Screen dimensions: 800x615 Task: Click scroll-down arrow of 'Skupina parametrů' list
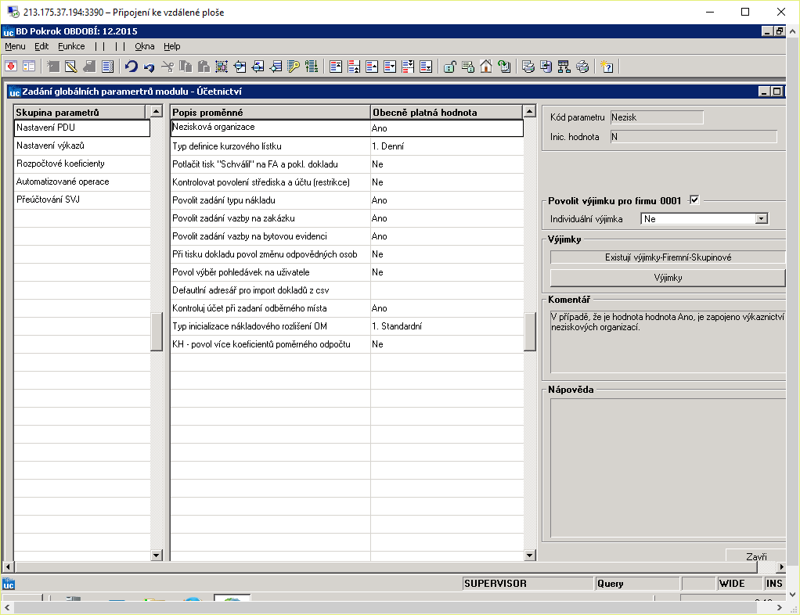pos(156,556)
